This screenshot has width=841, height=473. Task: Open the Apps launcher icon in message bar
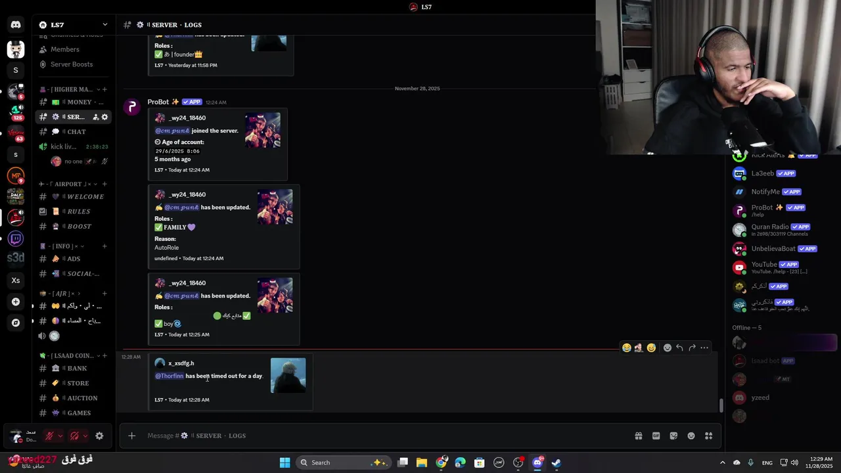point(709,436)
